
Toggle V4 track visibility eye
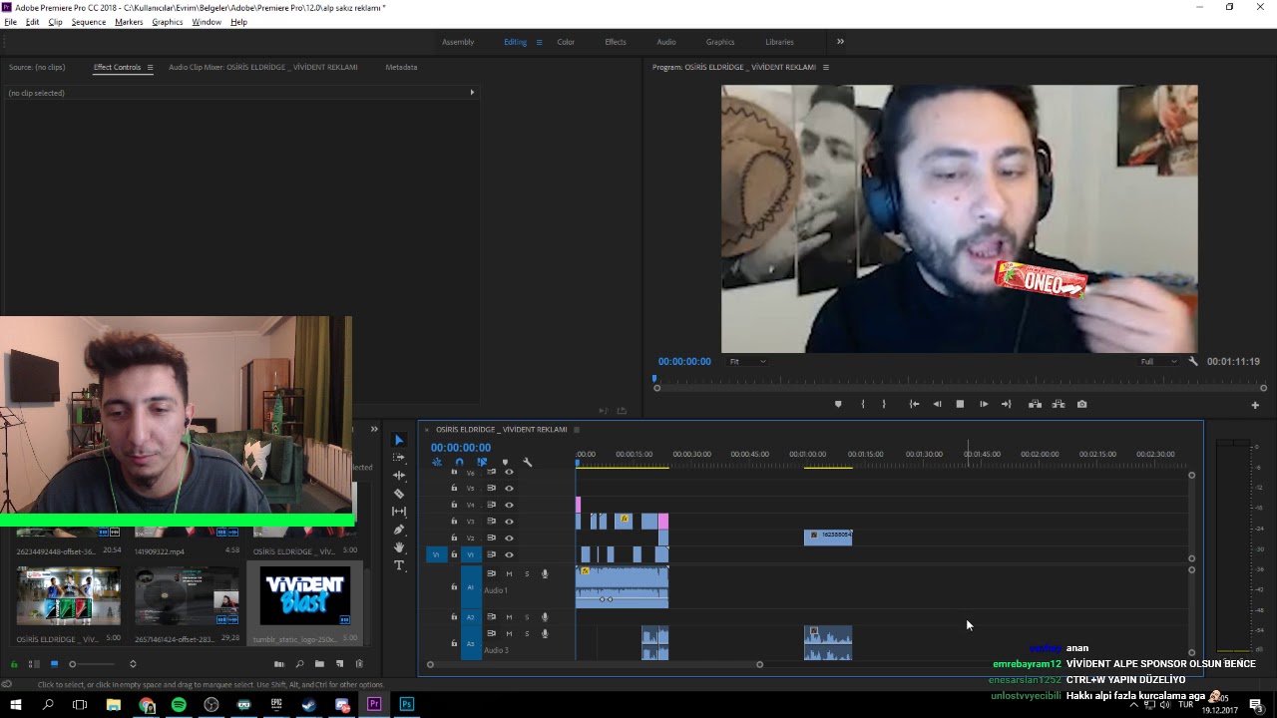click(x=509, y=505)
